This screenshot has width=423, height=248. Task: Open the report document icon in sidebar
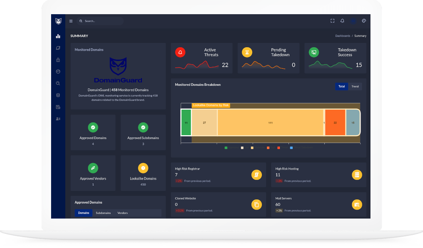point(58,107)
